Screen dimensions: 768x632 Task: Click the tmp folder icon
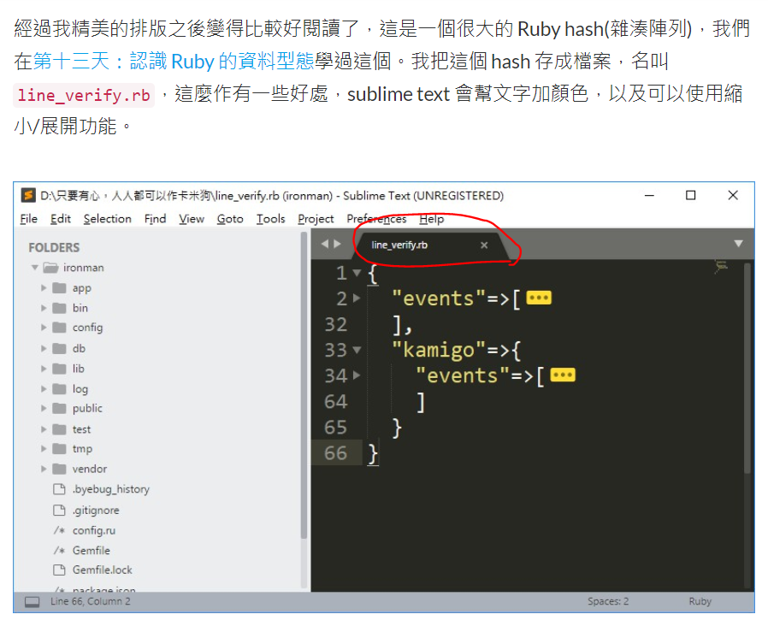pyautogui.click(x=59, y=448)
